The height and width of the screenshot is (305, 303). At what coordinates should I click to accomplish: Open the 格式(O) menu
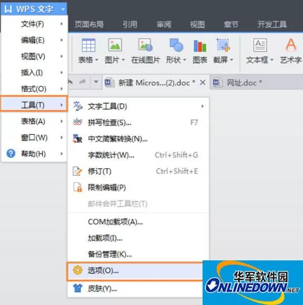coord(34,89)
